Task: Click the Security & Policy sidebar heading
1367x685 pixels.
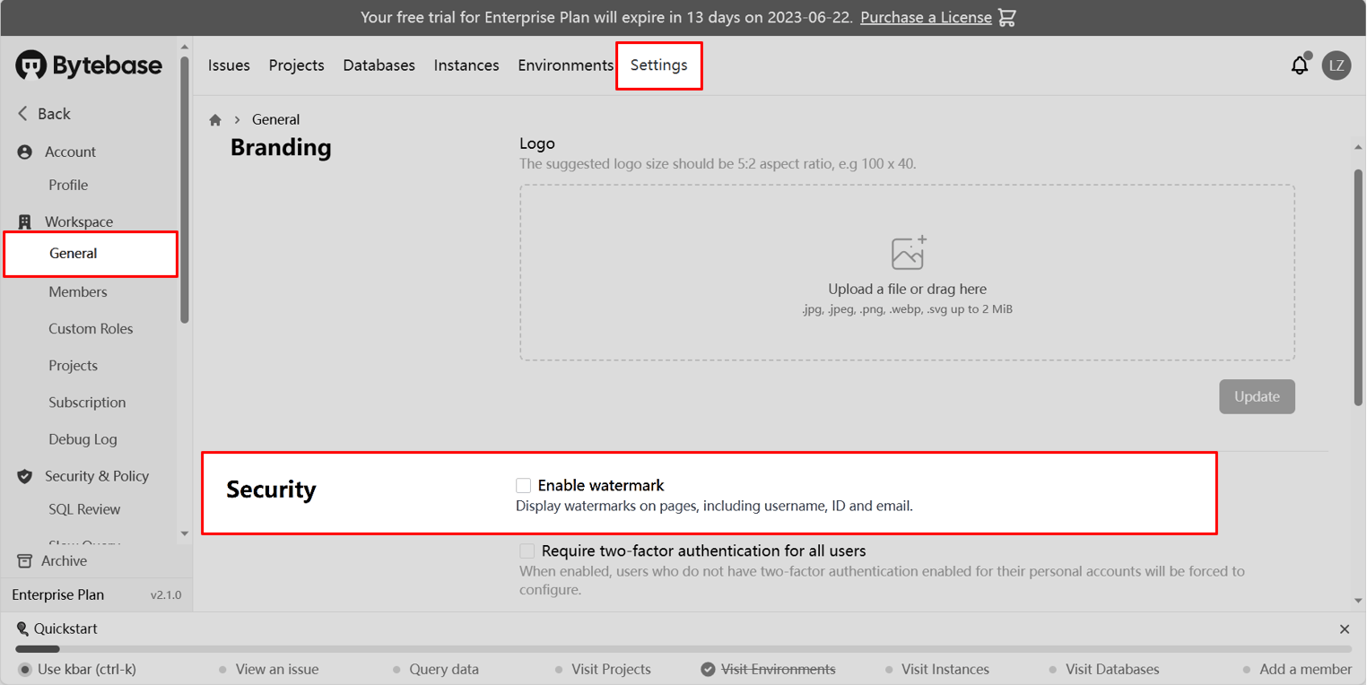Action: click(97, 476)
